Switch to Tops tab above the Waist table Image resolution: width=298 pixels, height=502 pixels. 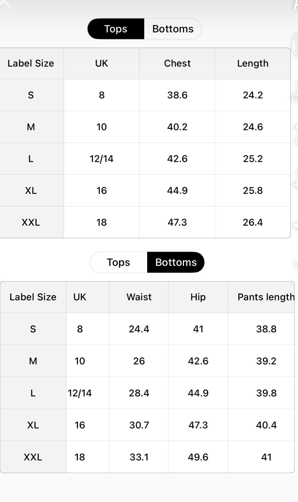pyautogui.click(x=119, y=262)
